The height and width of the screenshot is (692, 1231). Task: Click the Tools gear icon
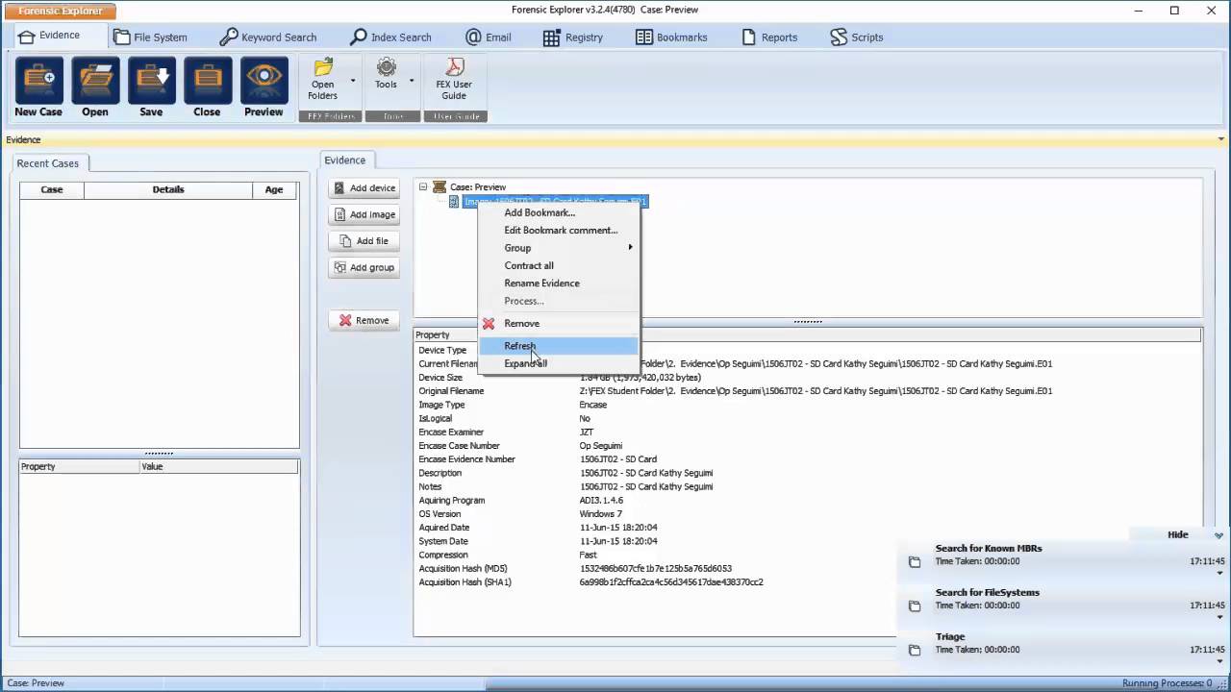(x=386, y=66)
